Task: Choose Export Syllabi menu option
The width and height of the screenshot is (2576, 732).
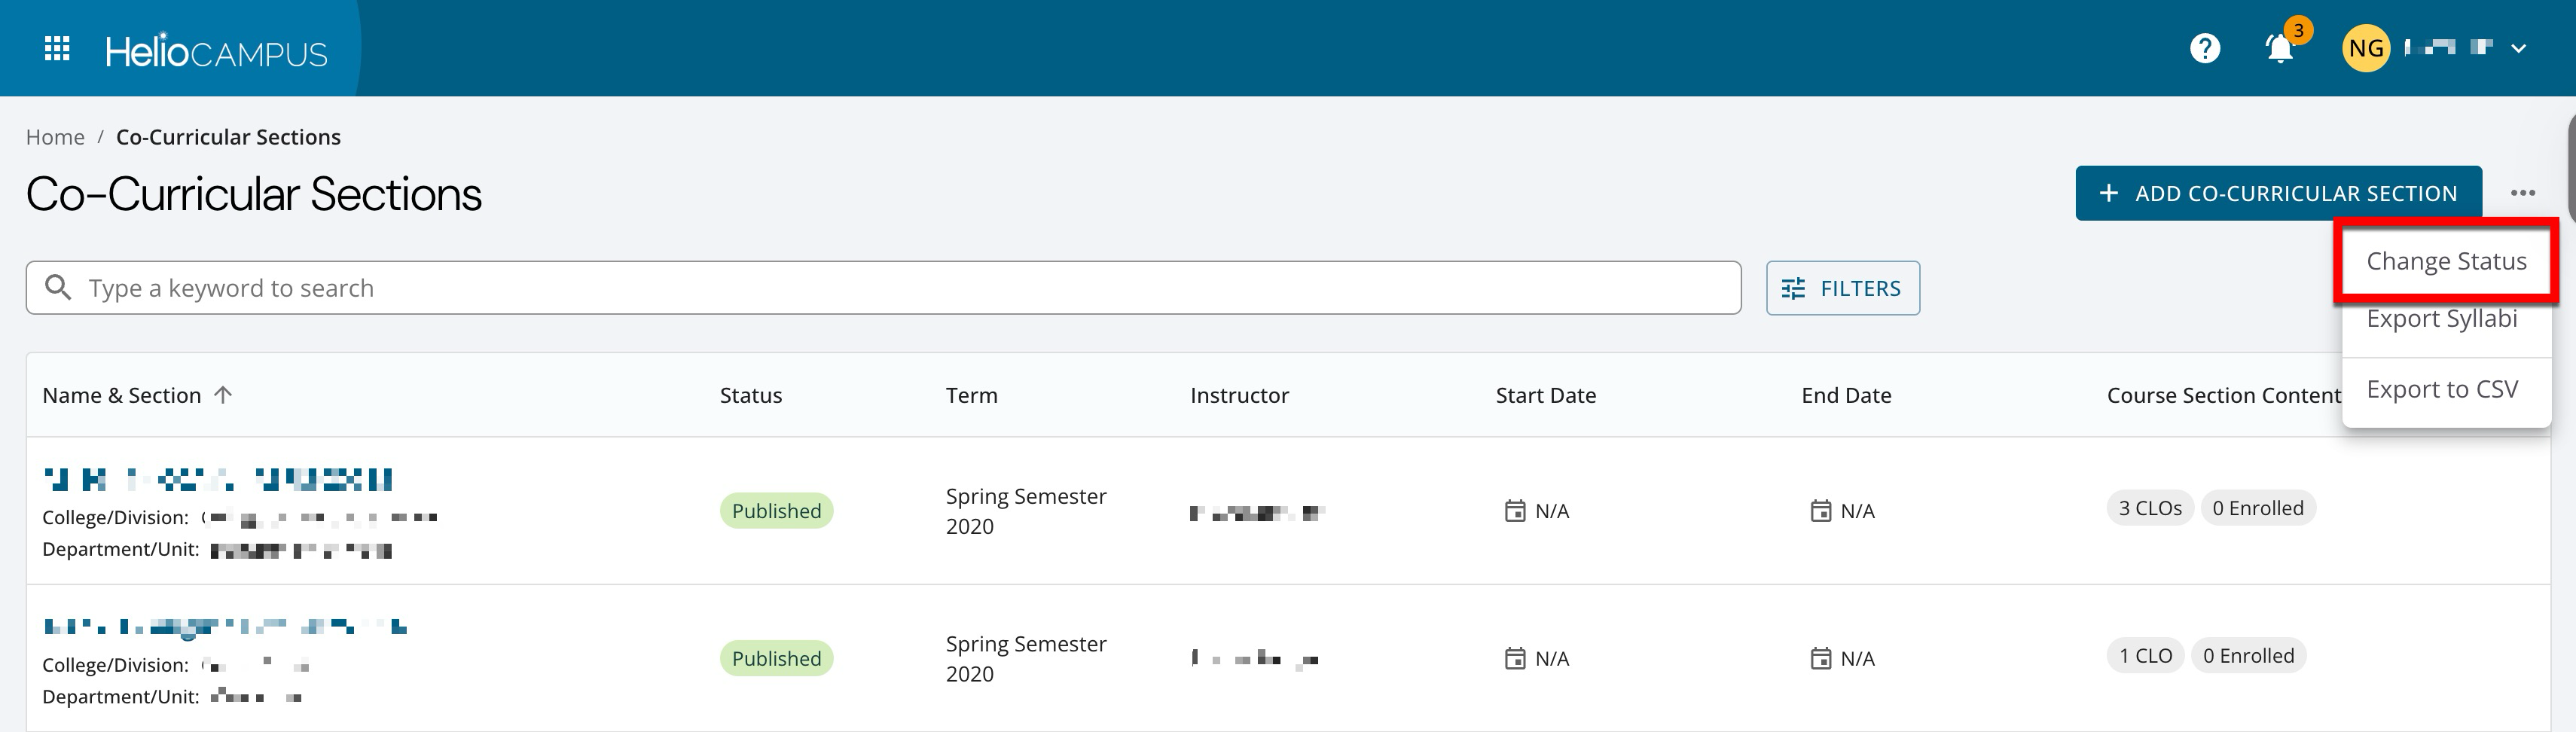Action: coord(2441,319)
